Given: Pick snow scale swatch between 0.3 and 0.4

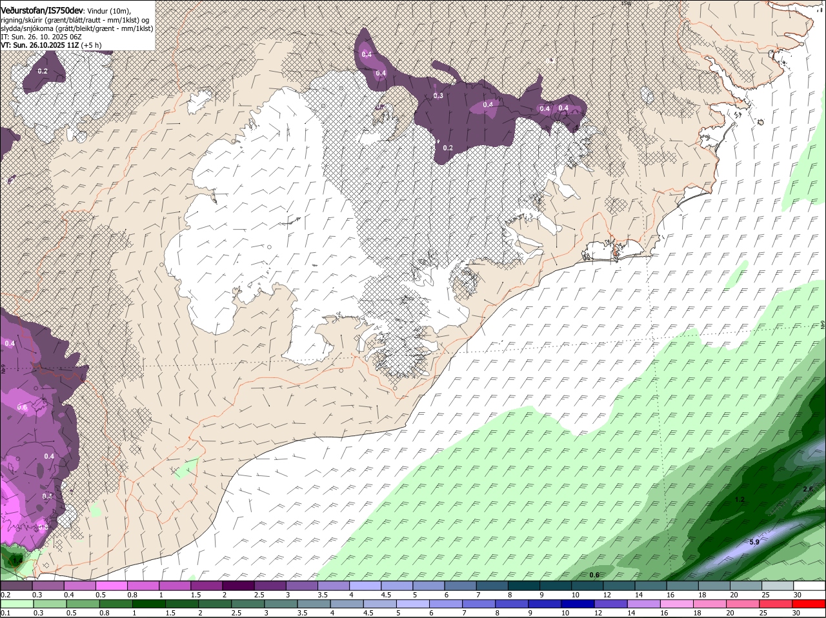Looking at the screenshot, I should point(48,586).
